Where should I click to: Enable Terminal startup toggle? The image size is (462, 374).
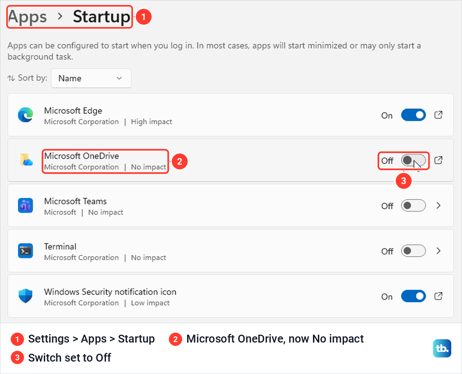(414, 251)
